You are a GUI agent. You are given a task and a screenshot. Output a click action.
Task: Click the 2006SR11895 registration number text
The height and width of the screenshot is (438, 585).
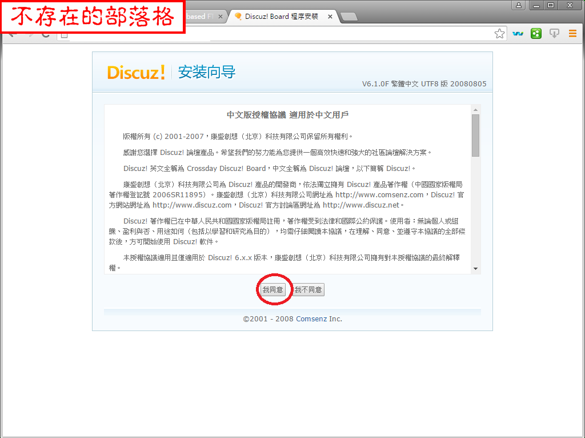179,195
